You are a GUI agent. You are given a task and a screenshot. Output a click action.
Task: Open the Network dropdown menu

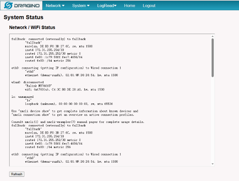(x=55, y=6)
